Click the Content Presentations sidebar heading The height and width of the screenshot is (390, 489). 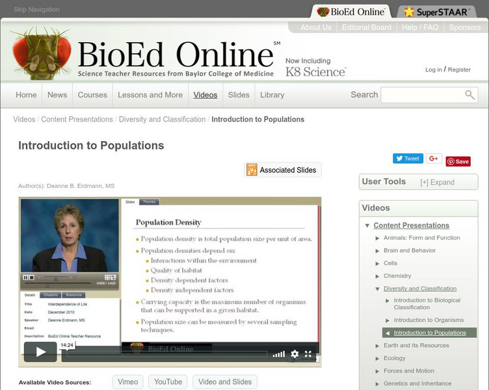412,226
